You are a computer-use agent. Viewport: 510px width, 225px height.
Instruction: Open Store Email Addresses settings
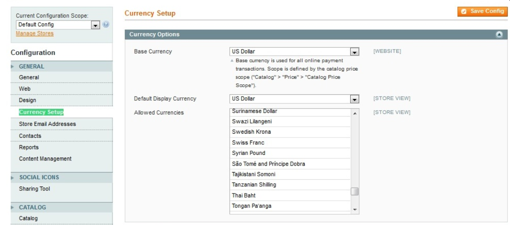(47, 124)
